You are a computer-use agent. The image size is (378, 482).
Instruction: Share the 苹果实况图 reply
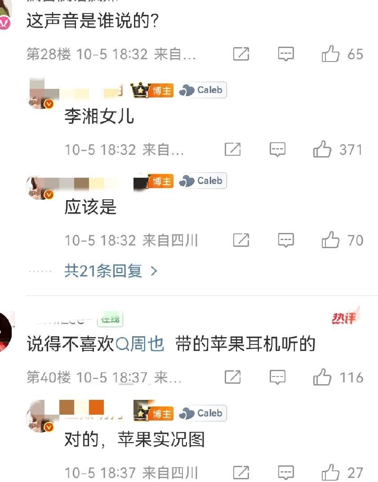[x=241, y=473]
